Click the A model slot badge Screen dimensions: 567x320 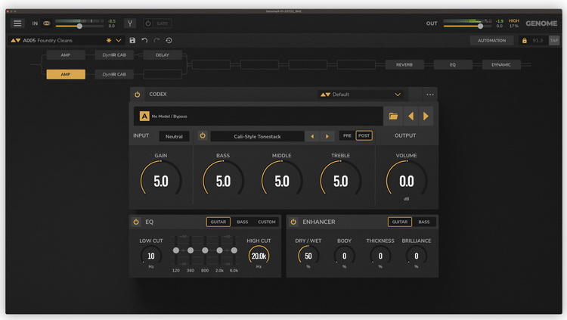coord(144,117)
